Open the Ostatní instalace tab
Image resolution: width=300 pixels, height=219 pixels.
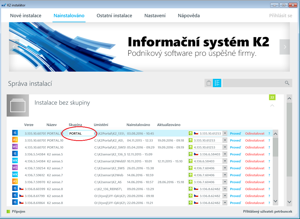click(114, 16)
